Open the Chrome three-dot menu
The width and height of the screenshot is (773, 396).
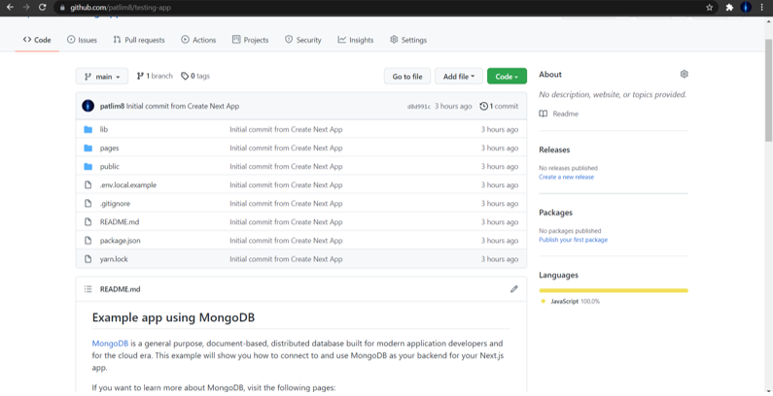762,8
